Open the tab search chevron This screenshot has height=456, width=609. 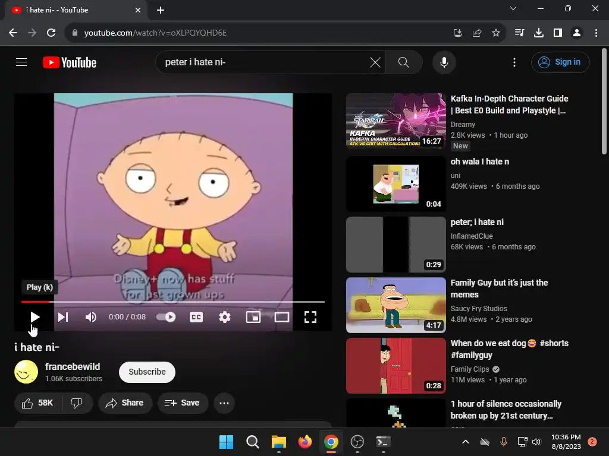click(x=513, y=8)
